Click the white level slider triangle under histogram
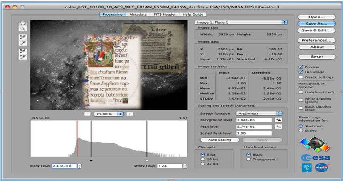 (x=147, y=161)
